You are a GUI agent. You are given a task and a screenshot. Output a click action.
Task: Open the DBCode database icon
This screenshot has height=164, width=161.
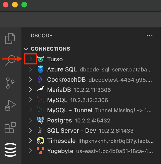point(10,150)
